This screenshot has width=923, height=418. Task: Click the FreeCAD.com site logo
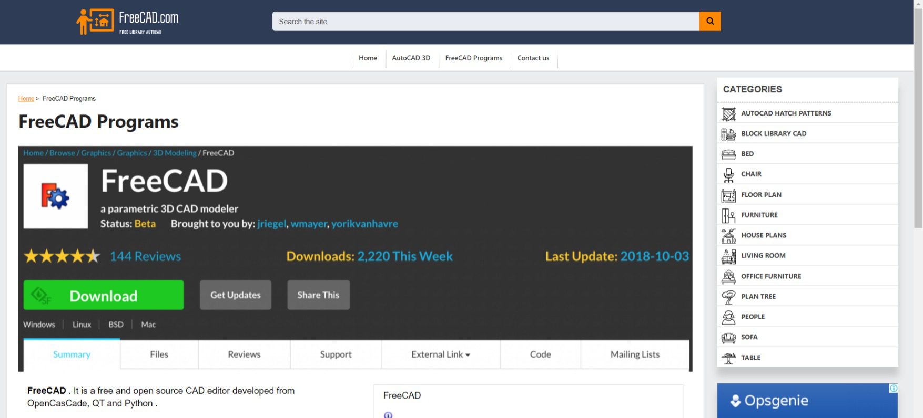pyautogui.click(x=128, y=22)
